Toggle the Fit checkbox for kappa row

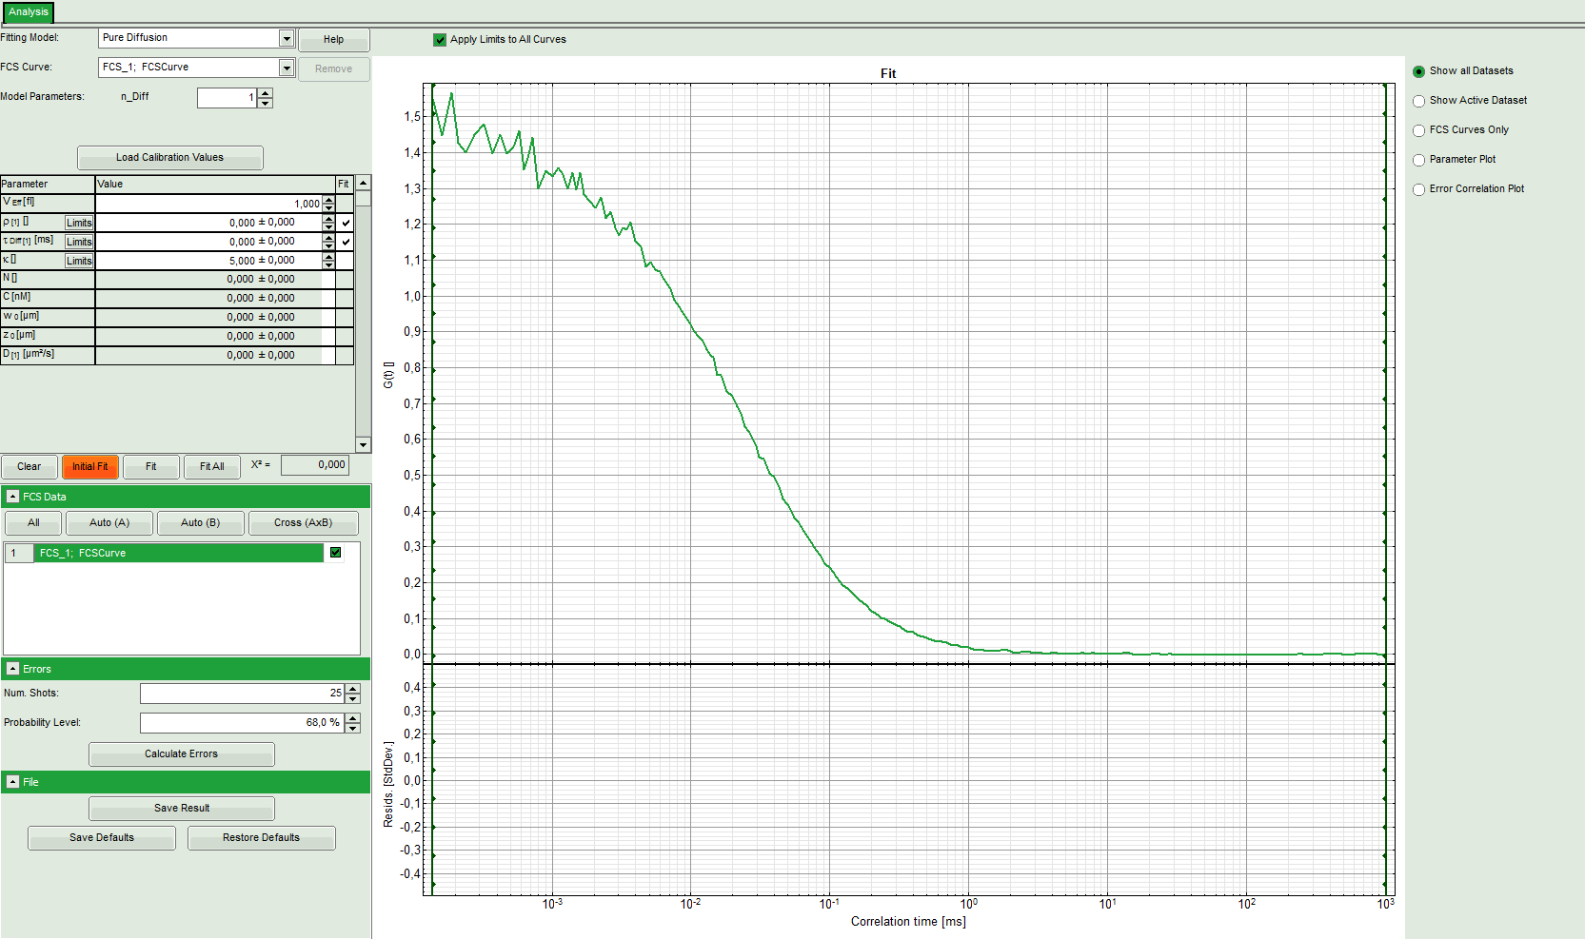click(346, 261)
